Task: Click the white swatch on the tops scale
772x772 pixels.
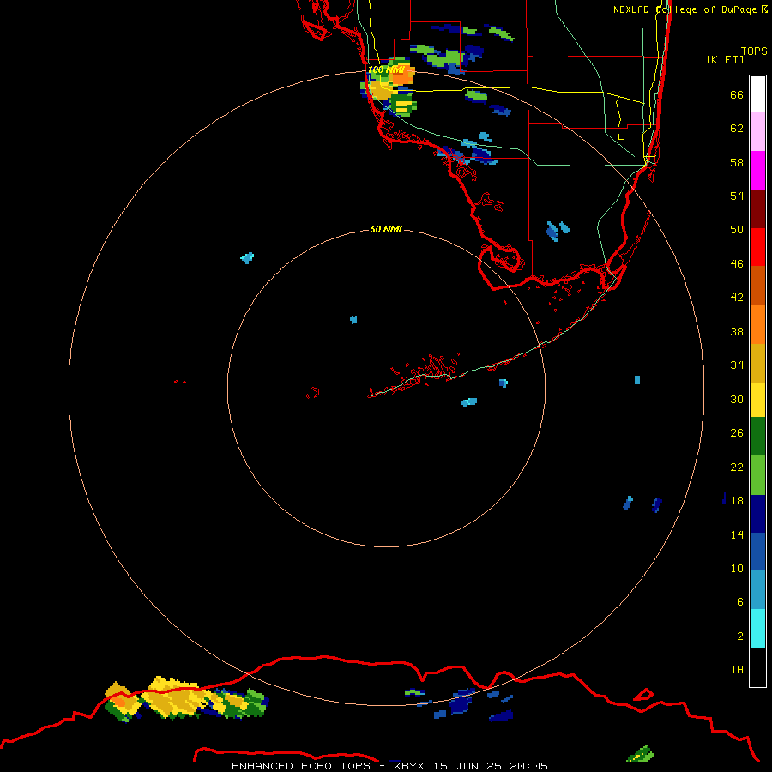Action: click(757, 94)
